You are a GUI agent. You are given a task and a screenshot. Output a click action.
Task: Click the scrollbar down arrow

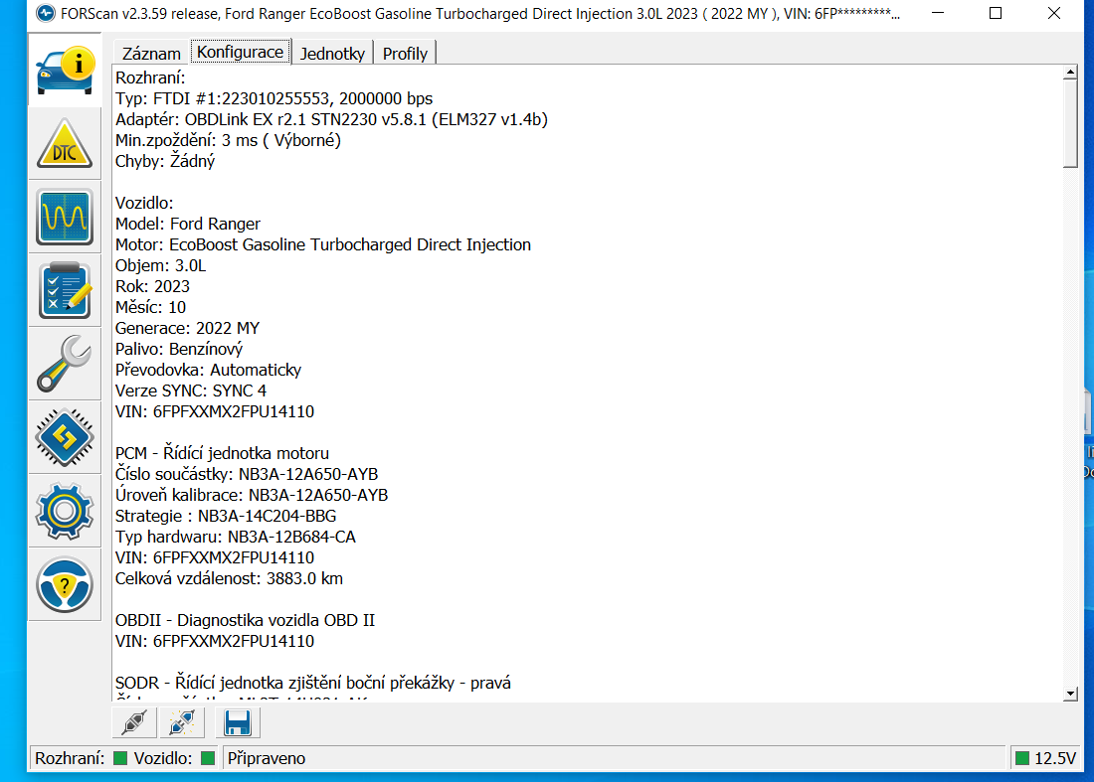[x=1070, y=693]
